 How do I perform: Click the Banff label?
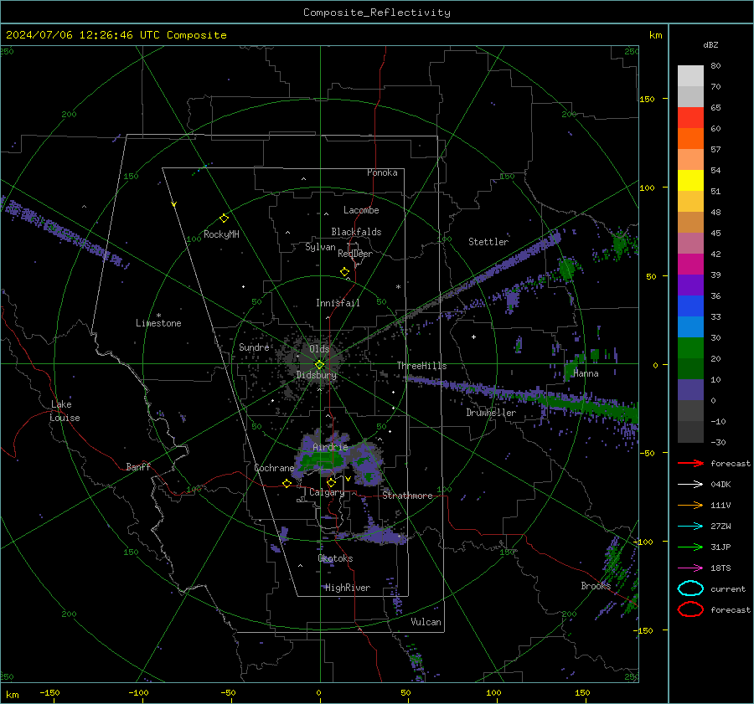(138, 466)
